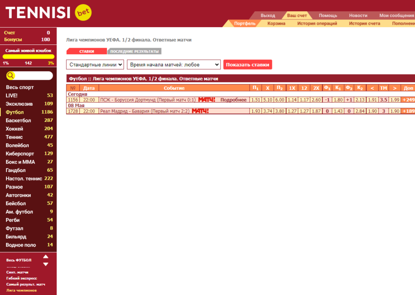415x295 pixels.
Task: Select odds 3.80 in Реал row
Action: (x=280, y=111)
